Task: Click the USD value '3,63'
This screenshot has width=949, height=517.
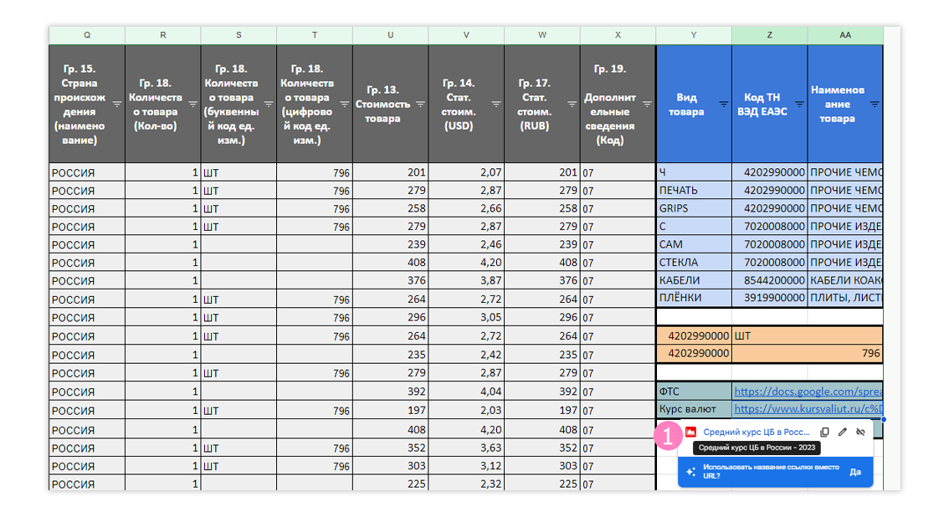Action: (466, 448)
